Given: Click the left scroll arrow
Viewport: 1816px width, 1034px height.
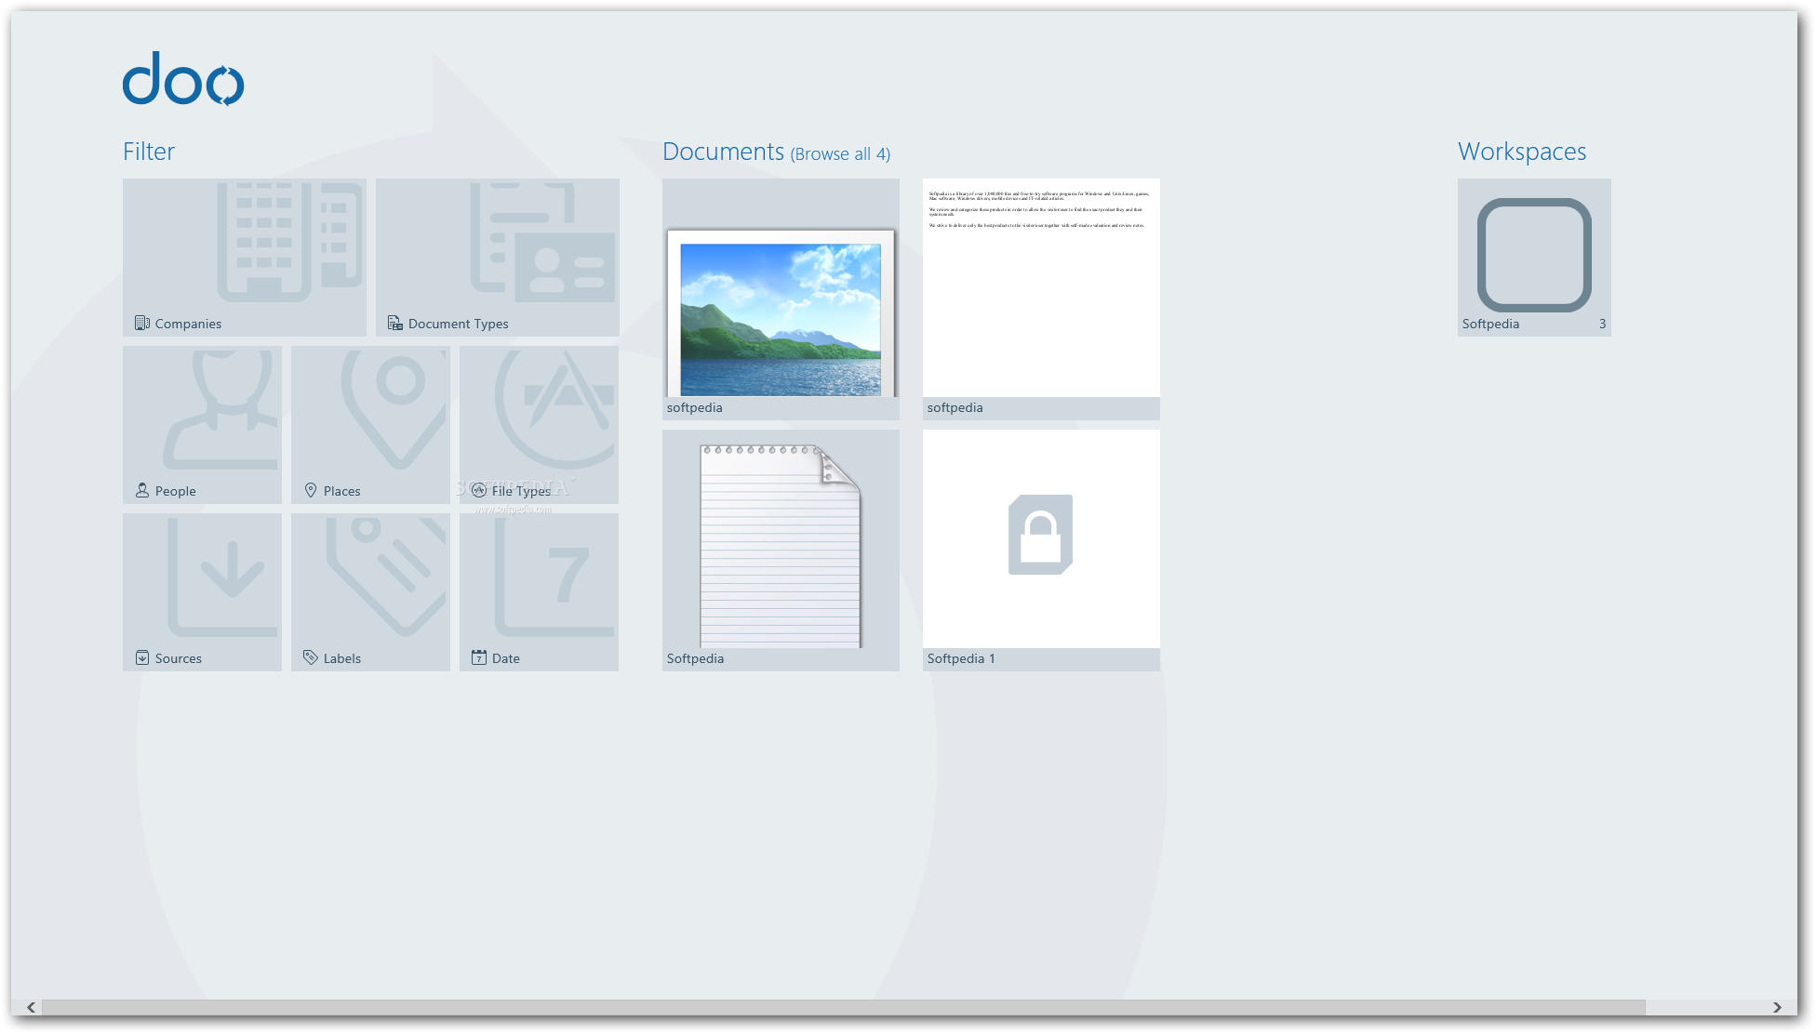Looking at the screenshot, I should pos(32,1007).
